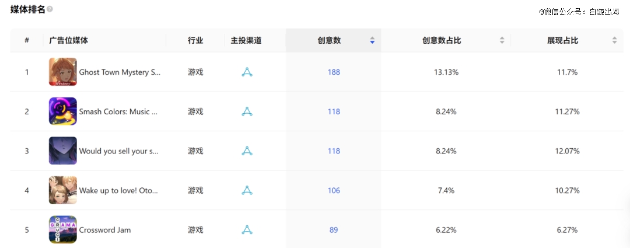
Task: Open the Ghost Town Mystery app thumbnail
Action: (62, 72)
